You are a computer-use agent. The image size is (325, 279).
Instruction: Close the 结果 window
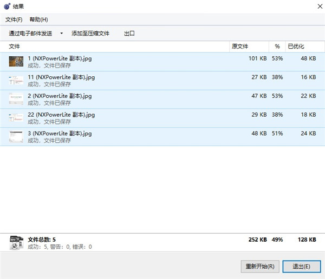click(314, 7)
